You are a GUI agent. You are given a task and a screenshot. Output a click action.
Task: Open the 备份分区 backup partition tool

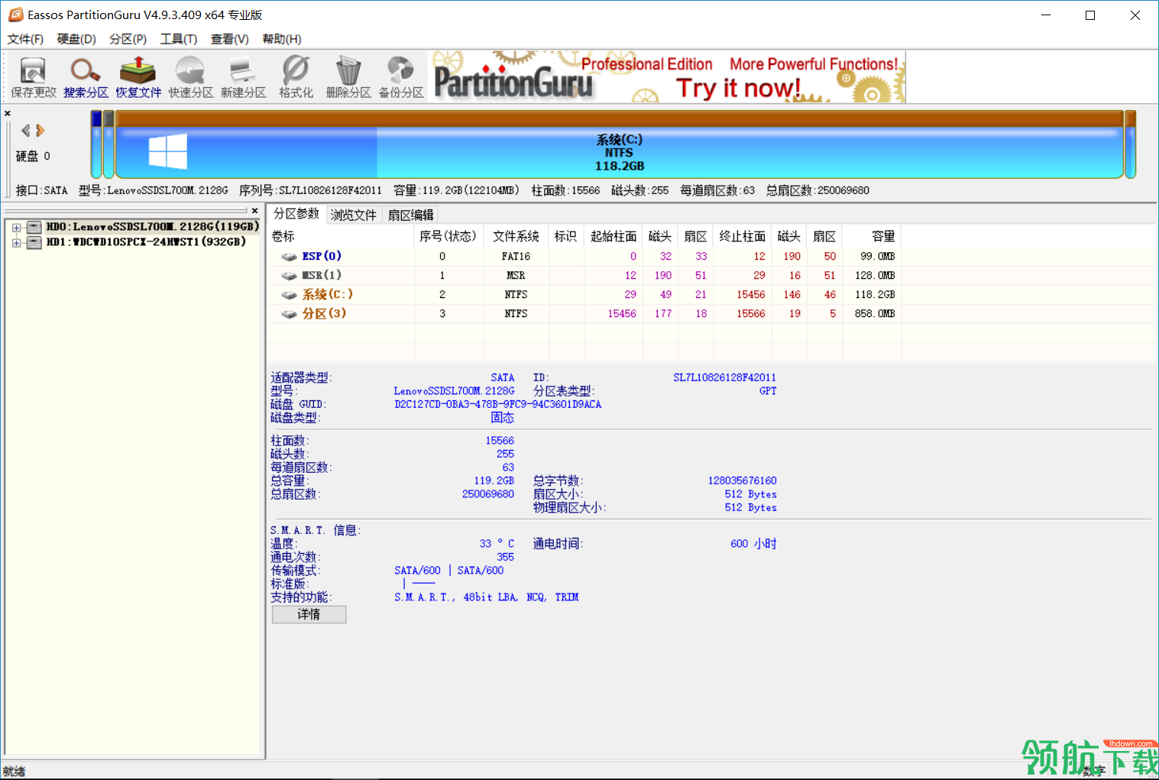click(x=401, y=78)
